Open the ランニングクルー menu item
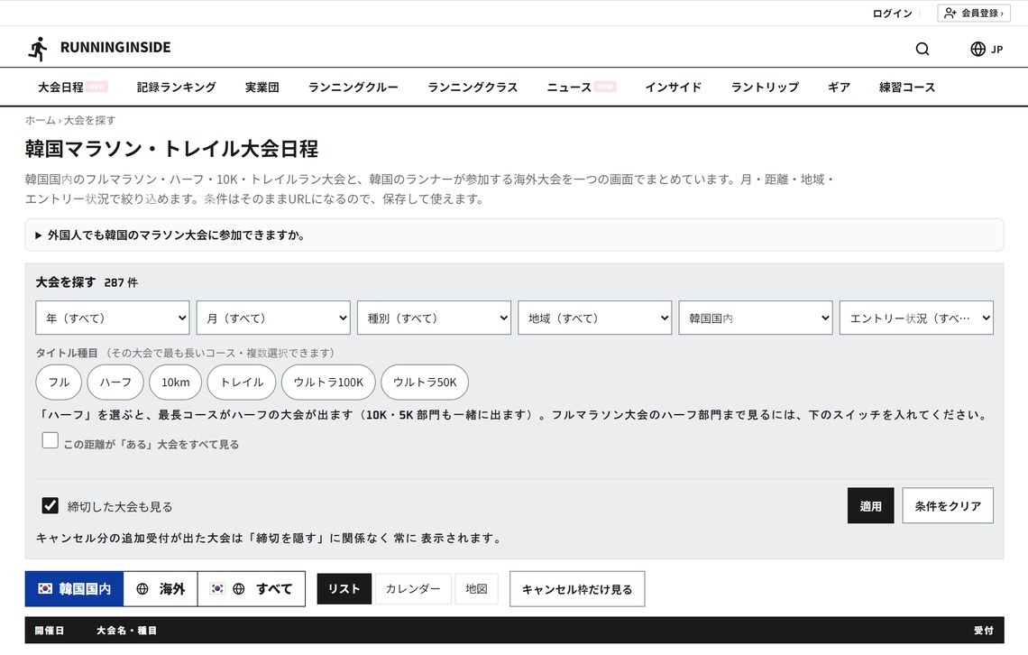Screen dimensions: 1028x655 353,88
